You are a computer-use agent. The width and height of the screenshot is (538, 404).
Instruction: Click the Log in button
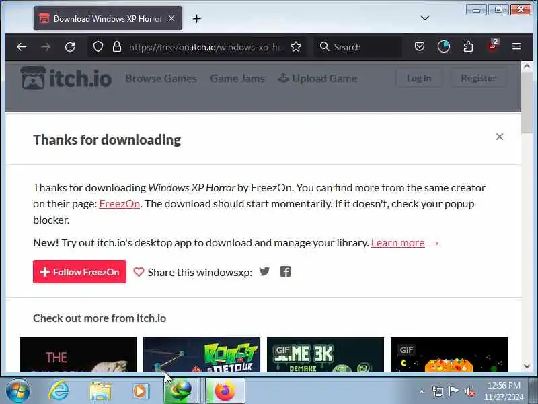pos(419,78)
